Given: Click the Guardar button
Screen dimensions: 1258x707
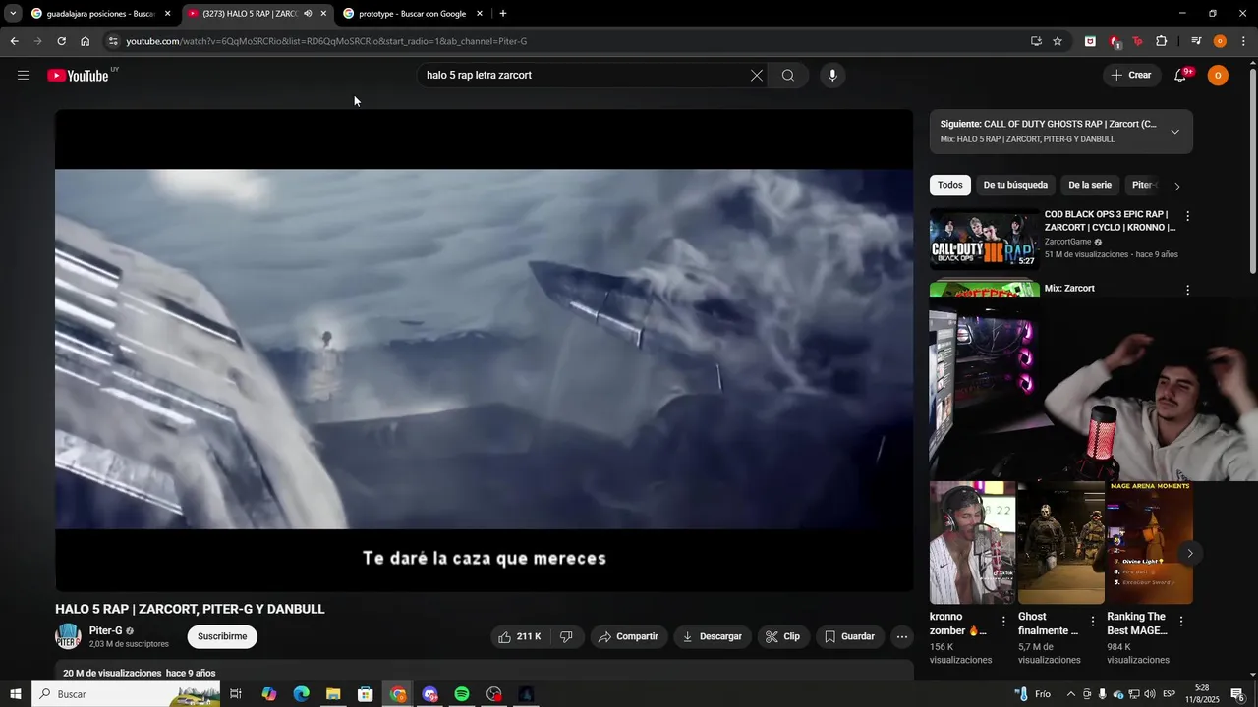Looking at the screenshot, I should (x=849, y=637).
